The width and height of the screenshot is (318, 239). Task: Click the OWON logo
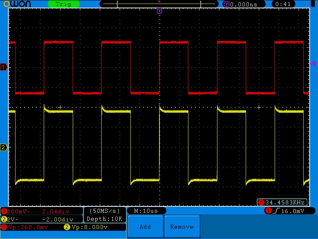point(17,4)
